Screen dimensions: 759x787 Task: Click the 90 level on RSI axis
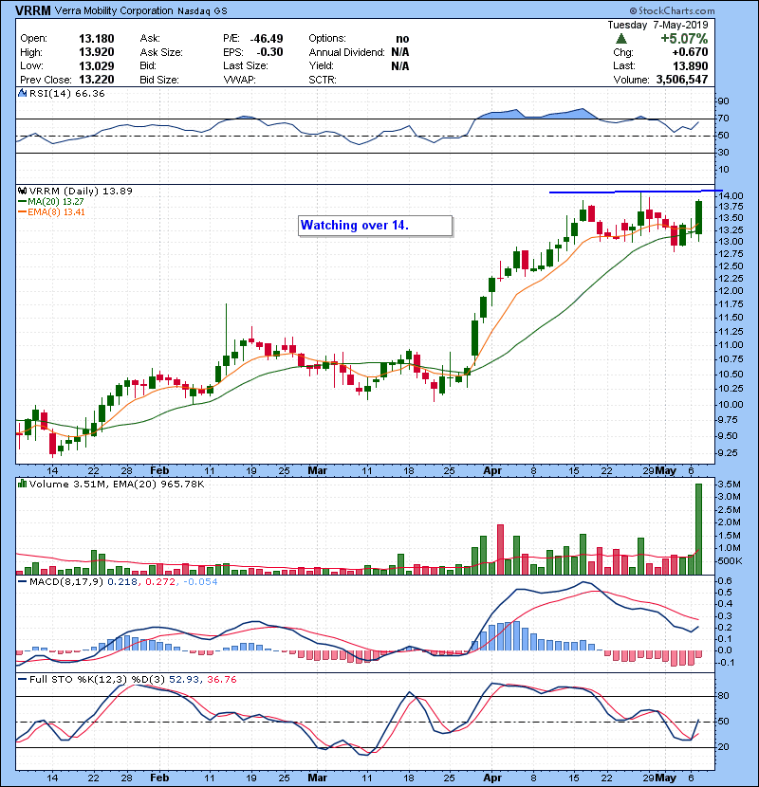coord(723,101)
